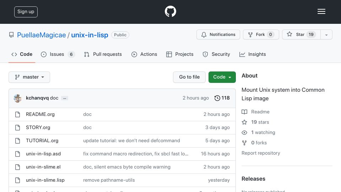Open the PuellaeMagicae owner link
This screenshot has height=192, width=341.
coord(41,35)
